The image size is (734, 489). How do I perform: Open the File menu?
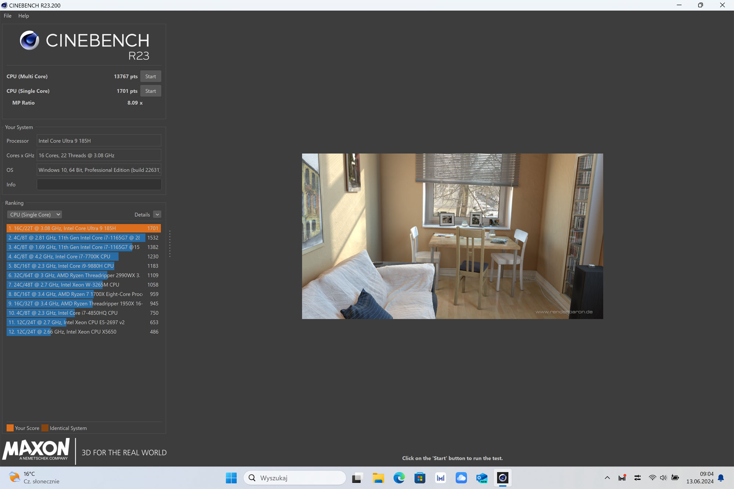click(8, 16)
